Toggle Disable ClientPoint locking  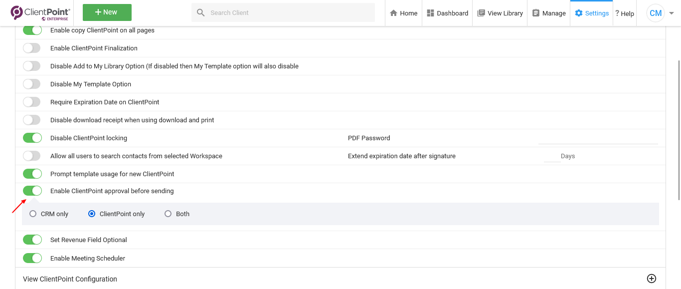[32, 138]
